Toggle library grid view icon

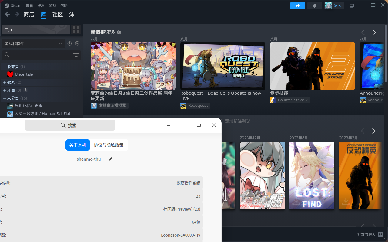click(76, 30)
